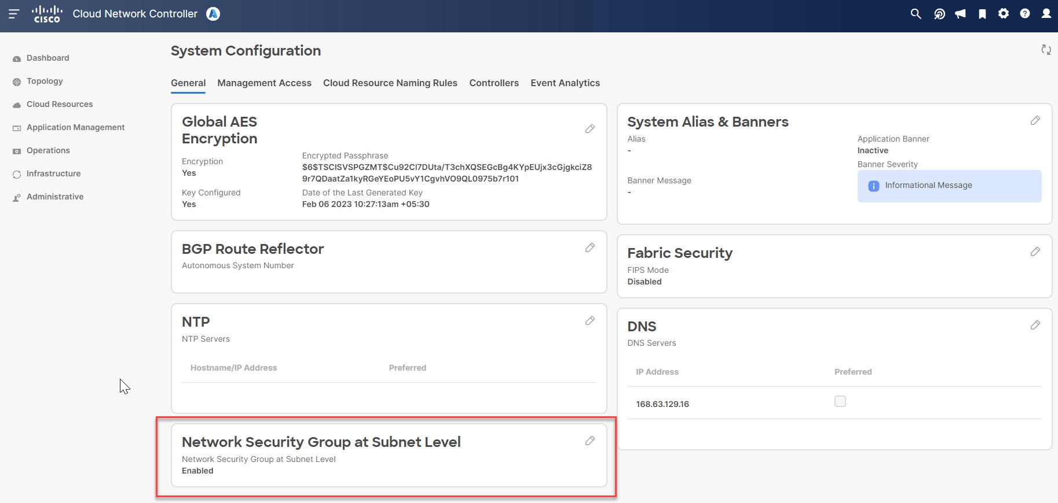Click the search magnifier icon

(916, 14)
